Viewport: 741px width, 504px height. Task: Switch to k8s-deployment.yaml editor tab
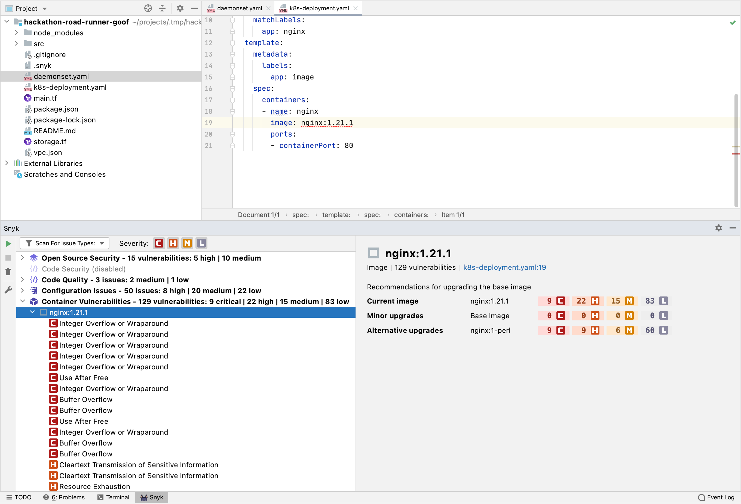pyautogui.click(x=319, y=8)
